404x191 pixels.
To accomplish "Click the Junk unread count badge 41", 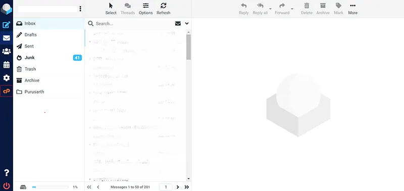I will click(77, 58).
